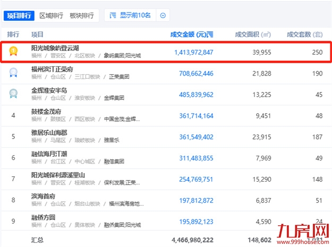Open project 融侨方圆

[x=43, y=217]
